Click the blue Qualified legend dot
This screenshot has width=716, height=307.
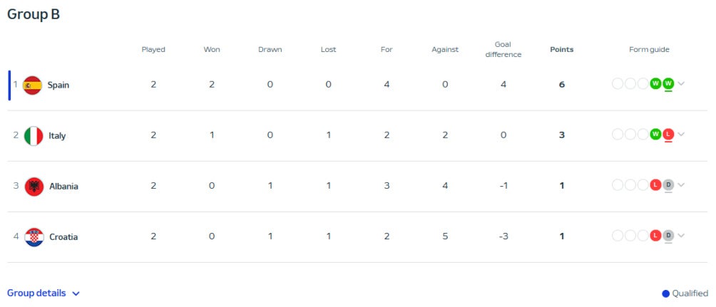coord(666,293)
